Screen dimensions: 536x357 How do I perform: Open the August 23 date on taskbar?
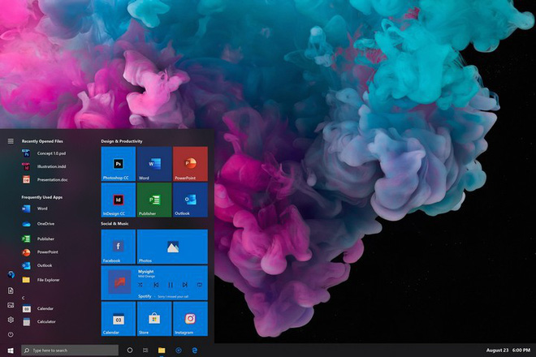497,351
